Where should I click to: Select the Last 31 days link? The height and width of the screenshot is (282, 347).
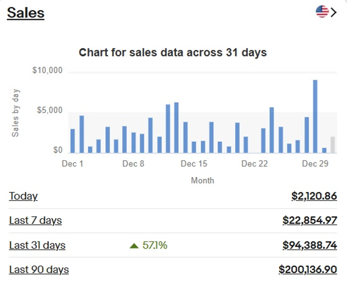[x=37, y=245]
